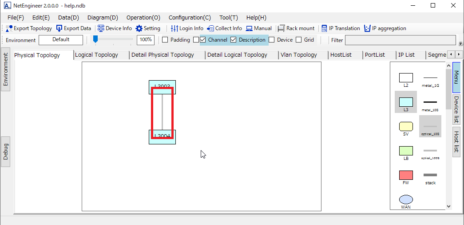Click the Export Topology toolbar icon
The height and width of the screenshot is (225, 464).
point(9,28)
